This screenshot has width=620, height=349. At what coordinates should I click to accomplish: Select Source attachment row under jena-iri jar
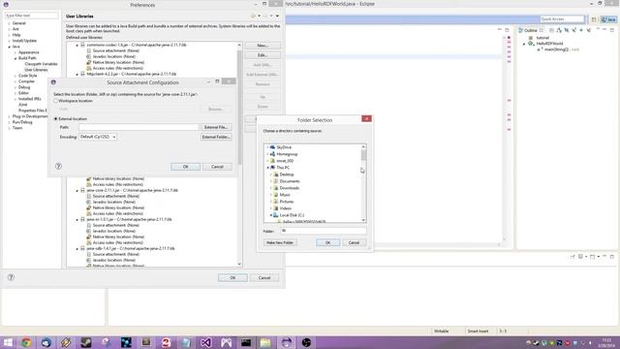pyautogui.click(x=116, y=225)
